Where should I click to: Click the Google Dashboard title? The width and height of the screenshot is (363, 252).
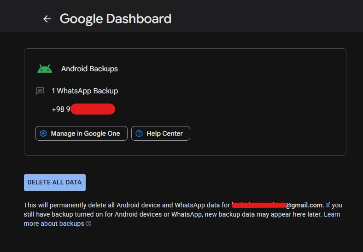pyautogui.click(x=116, y=19)
